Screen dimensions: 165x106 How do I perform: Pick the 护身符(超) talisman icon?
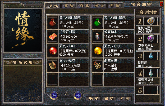tap(52, 37)
